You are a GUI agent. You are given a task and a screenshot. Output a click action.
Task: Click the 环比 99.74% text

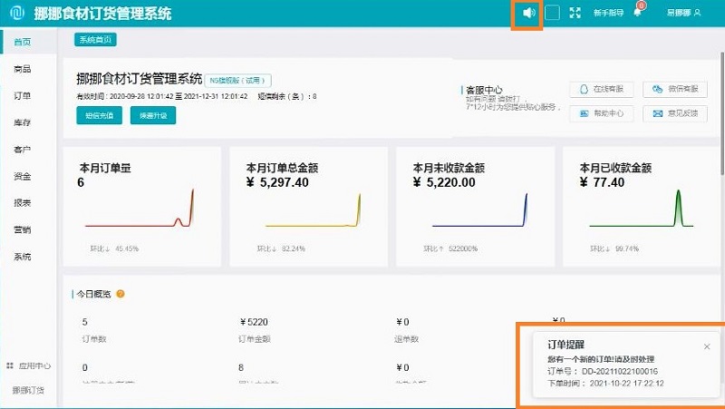click(x=614, y=248)
